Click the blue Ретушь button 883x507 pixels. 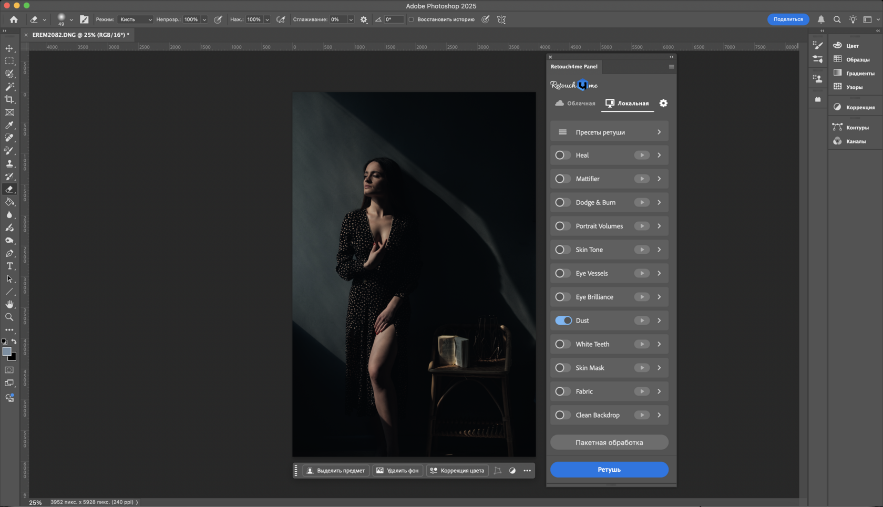pyautogui.click(x=609, y=470)
